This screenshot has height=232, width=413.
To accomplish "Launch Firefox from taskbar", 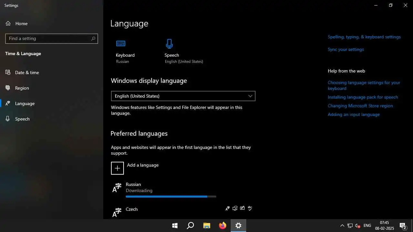I will [223, 226].
